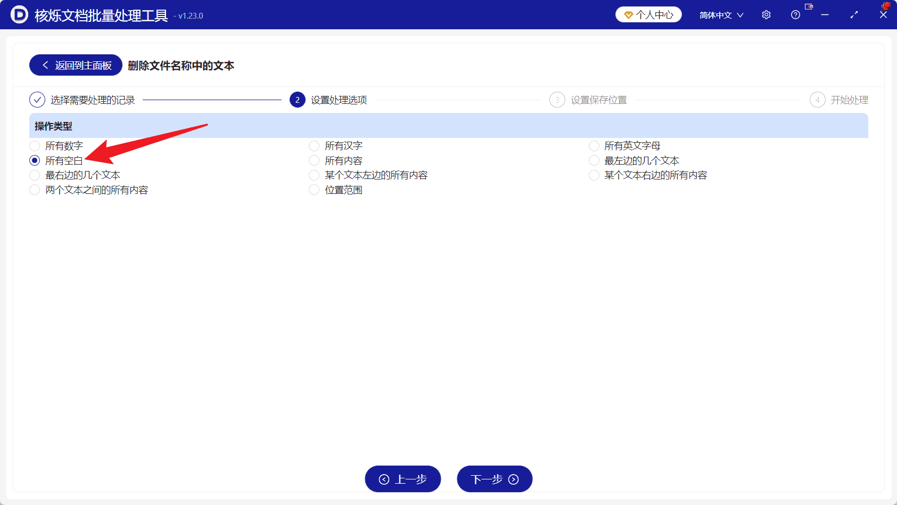Open 个人中心 personal center
The height and width of the screenshot is (505, 897).
(x=648, y=15)
